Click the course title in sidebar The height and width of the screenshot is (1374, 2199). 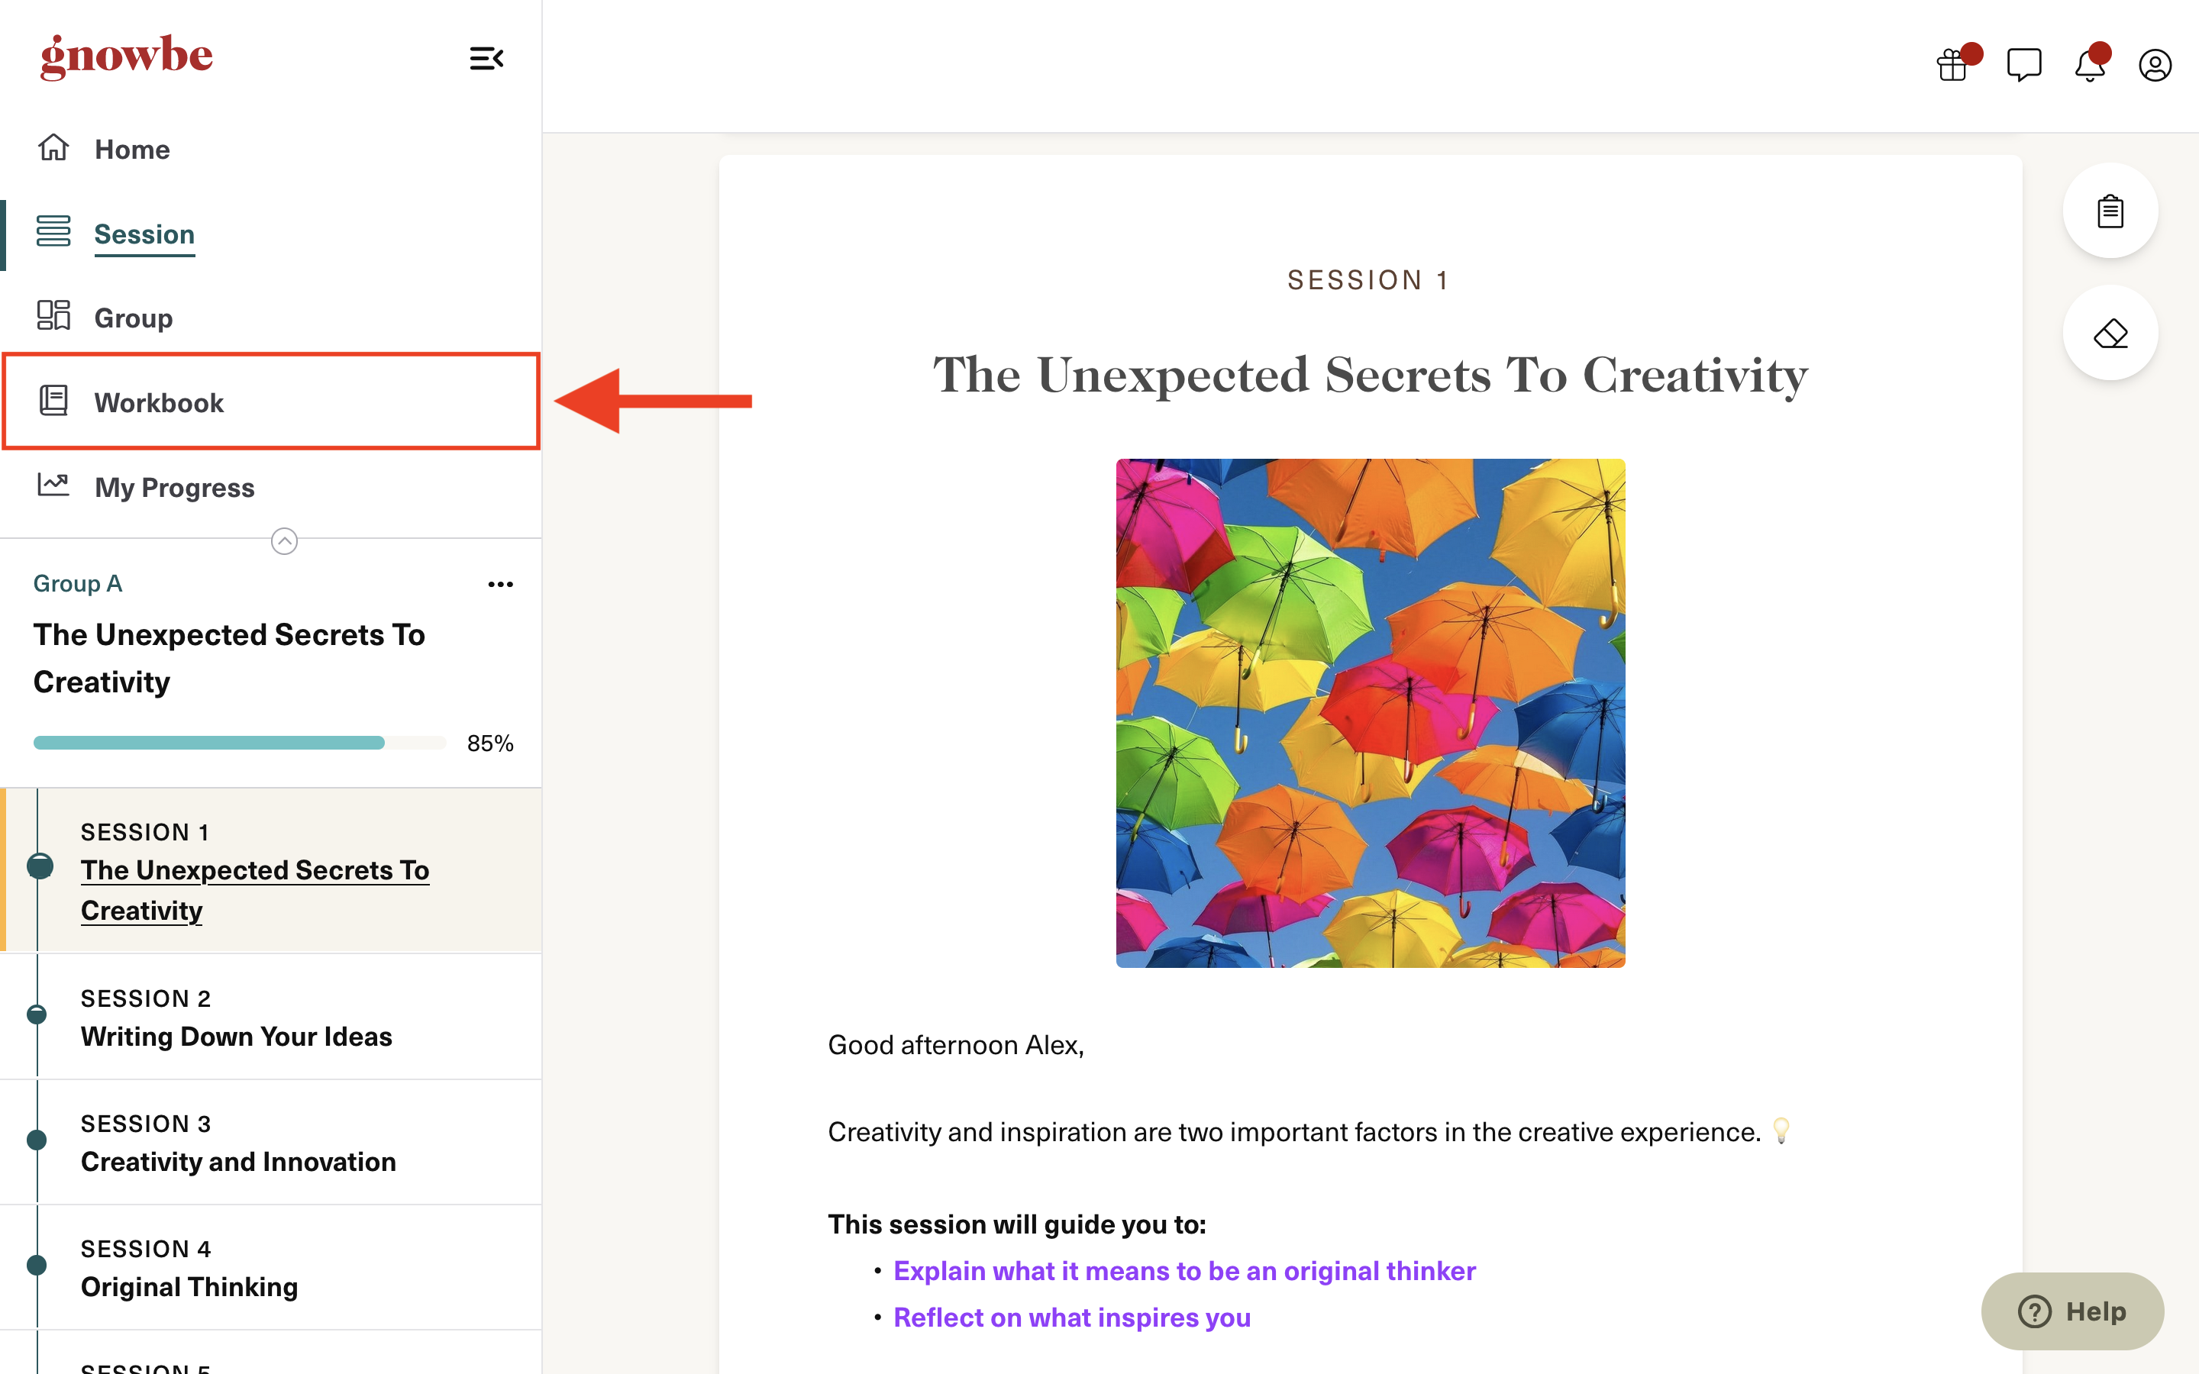tap(229, 659)
